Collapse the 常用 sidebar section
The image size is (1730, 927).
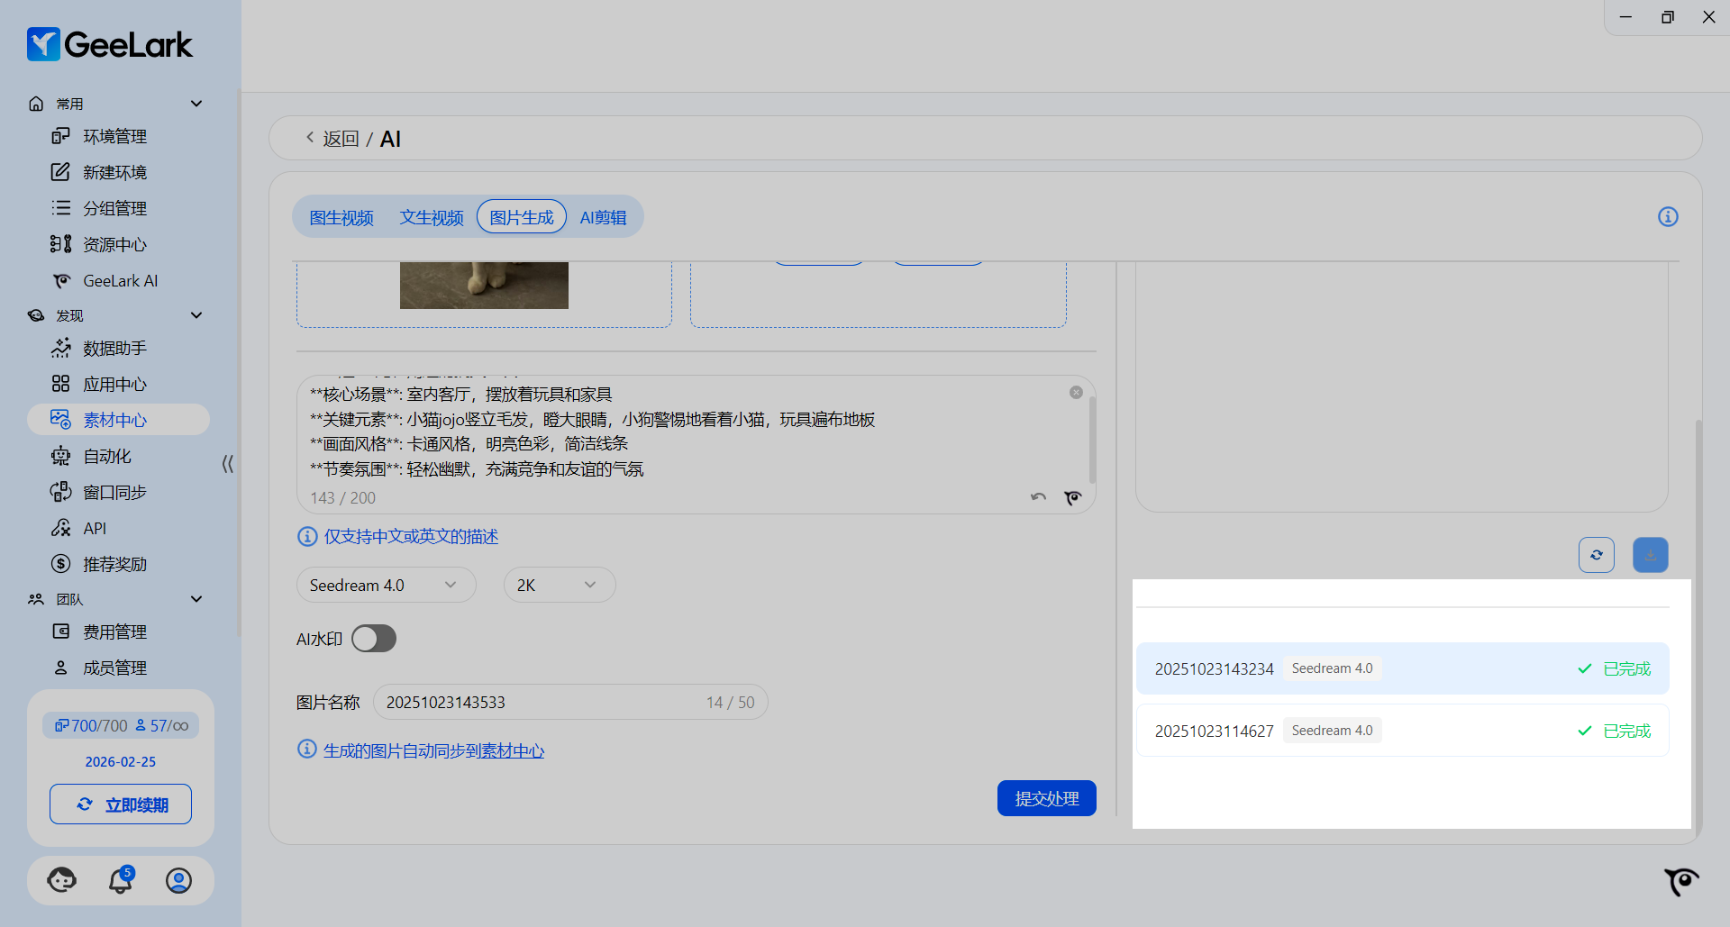point(196,104)
